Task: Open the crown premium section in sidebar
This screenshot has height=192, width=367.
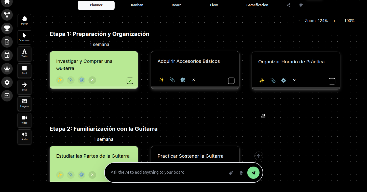Action: pyautogui.click(x=7, y=69)
